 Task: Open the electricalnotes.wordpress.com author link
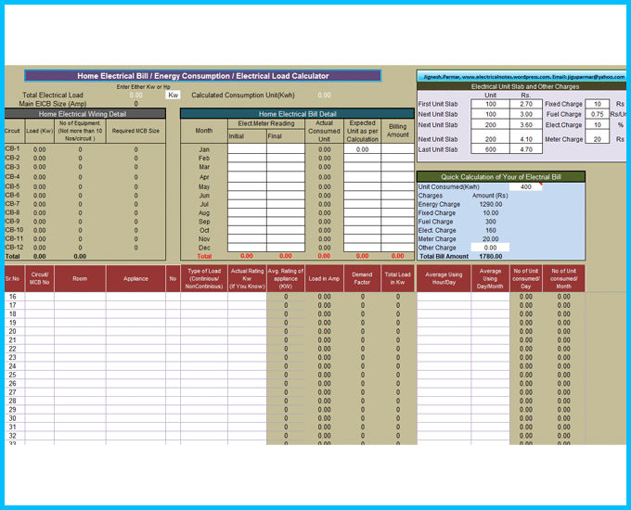(522, 76)
